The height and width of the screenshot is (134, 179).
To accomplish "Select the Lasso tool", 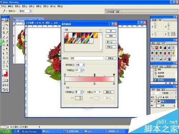I will point(4,29).
